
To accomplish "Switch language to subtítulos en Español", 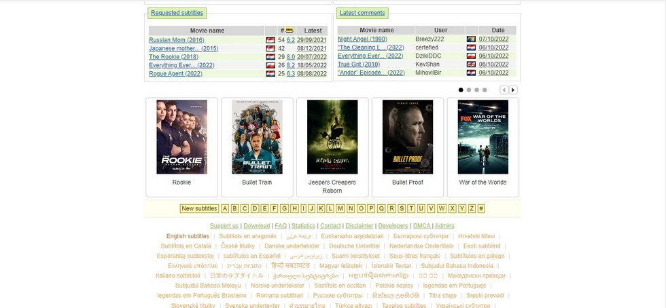I will [252, 256].
